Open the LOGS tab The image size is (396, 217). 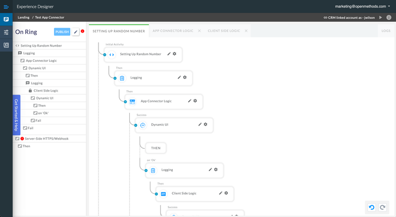pos(386,31)
